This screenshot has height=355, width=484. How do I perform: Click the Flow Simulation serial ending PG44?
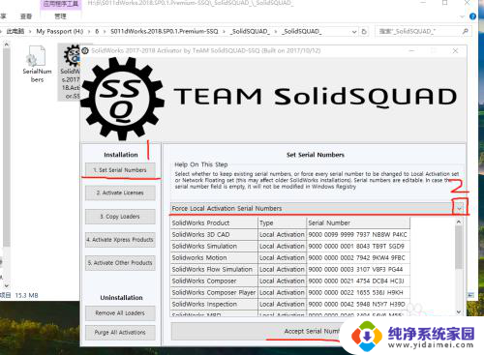[358, 269]
